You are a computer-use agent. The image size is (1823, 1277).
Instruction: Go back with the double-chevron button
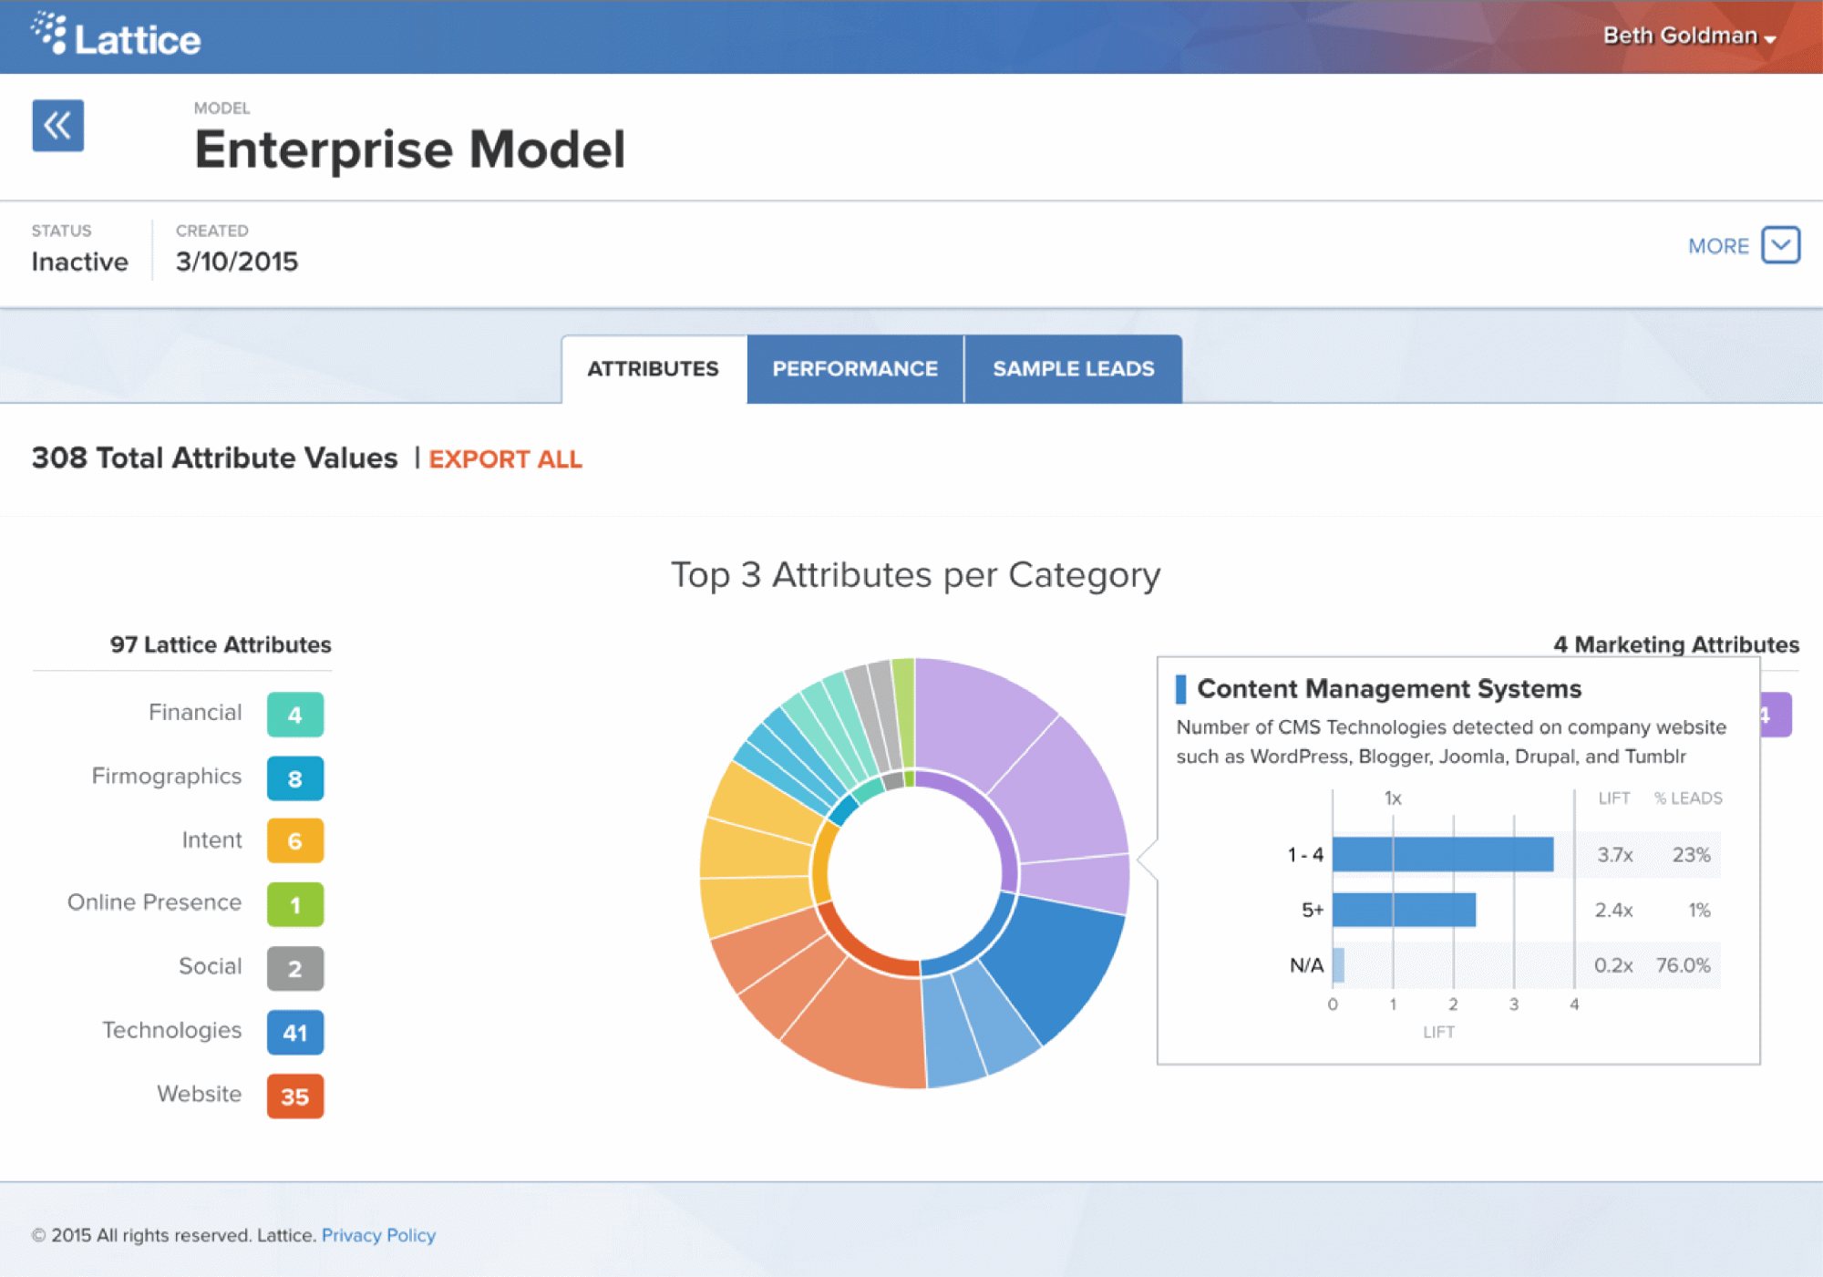tap(57, 125)
